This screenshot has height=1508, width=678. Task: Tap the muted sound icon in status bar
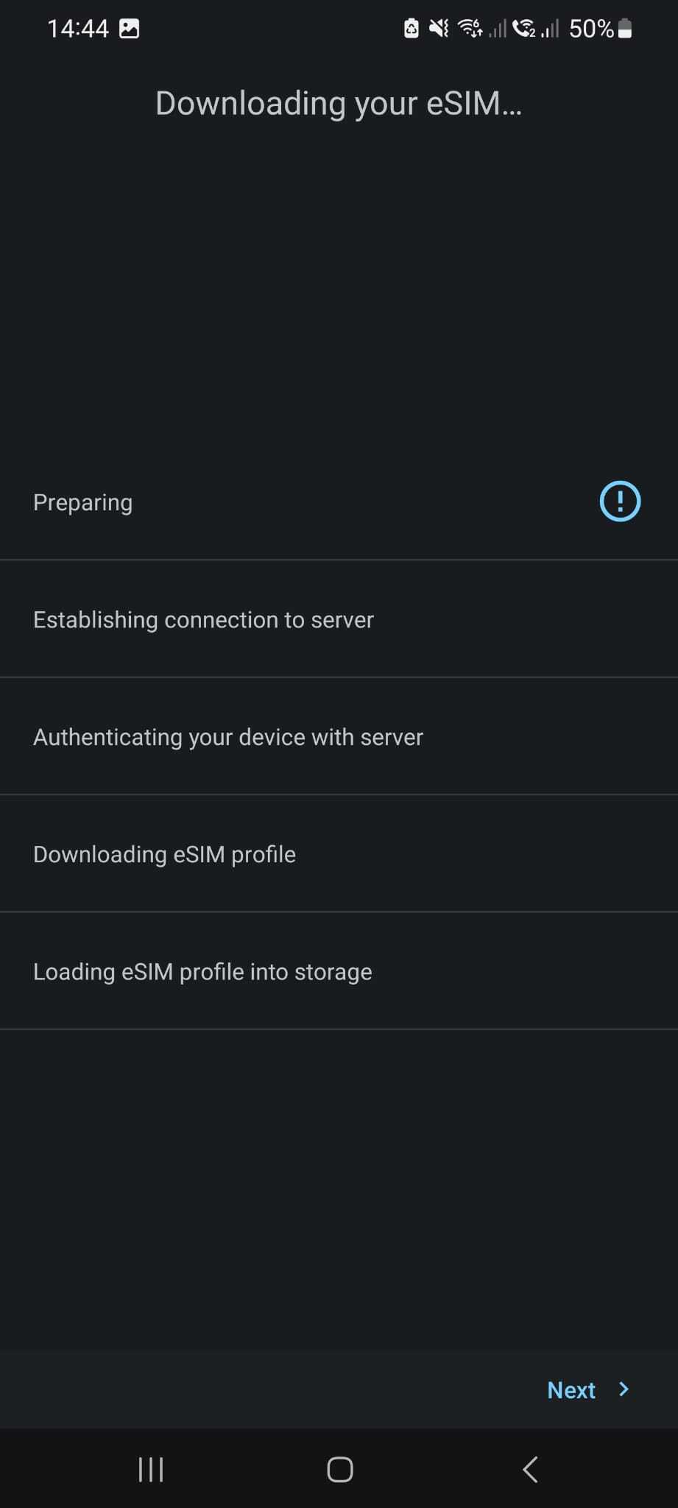tap(439, 29)
